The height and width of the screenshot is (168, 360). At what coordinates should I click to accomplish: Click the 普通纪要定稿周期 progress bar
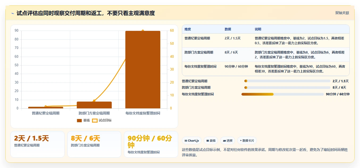[287, 81]
